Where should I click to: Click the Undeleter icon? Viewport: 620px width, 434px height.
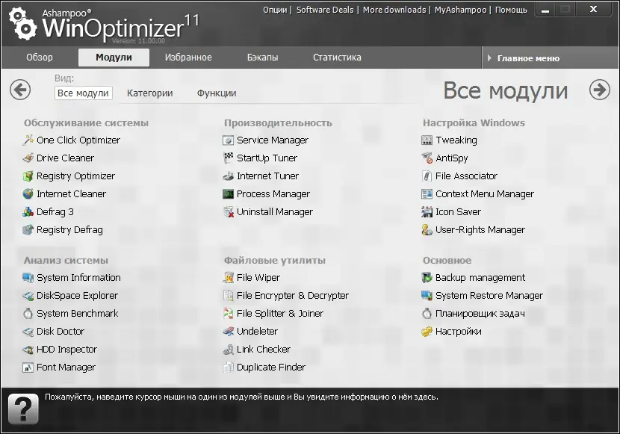228,331
